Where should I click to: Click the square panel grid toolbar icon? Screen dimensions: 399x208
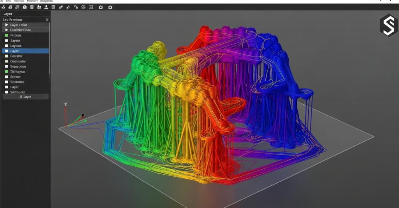(x=32, y=7)
